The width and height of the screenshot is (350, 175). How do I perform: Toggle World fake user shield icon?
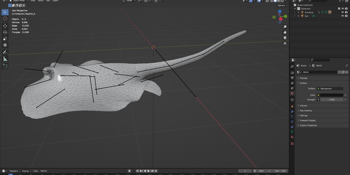pos(339,72)
